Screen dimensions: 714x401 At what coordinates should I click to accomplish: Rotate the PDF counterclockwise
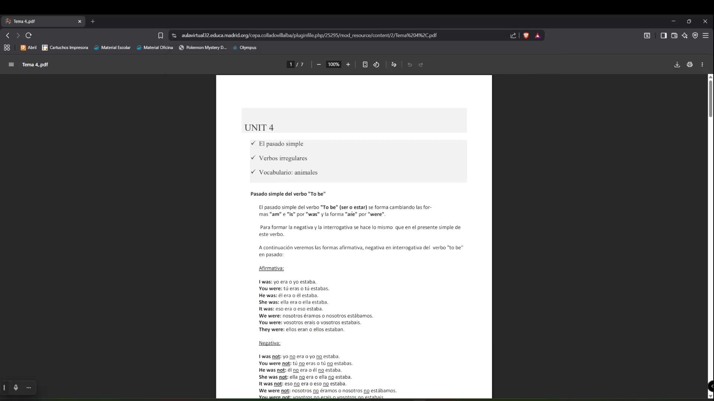pos(376,65)
